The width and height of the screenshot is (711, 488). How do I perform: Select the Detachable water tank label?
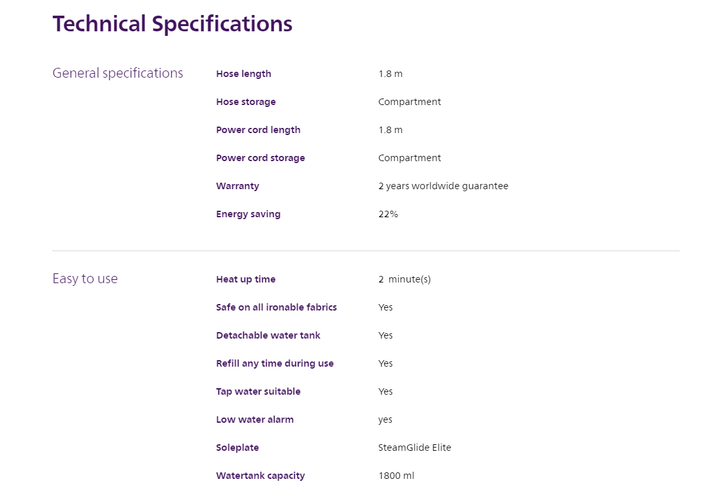pos(268,335)
